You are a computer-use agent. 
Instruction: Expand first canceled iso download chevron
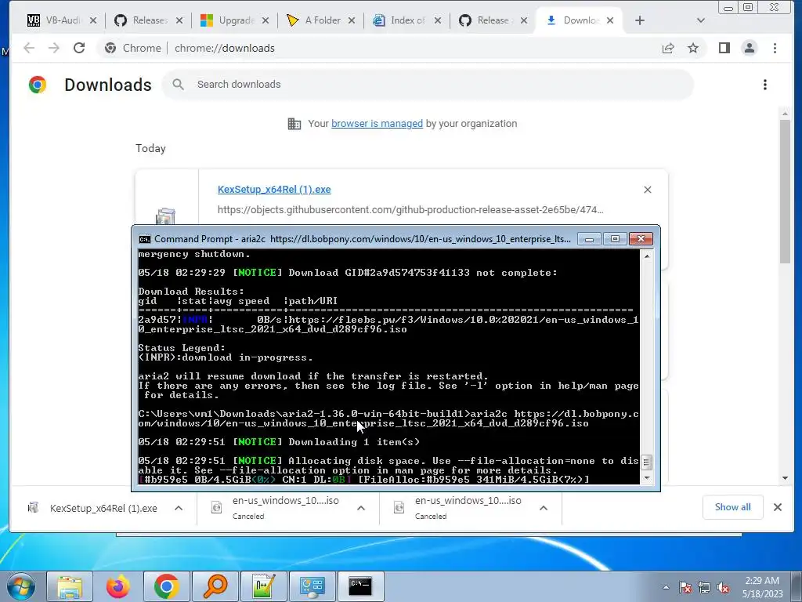point(360,508)
